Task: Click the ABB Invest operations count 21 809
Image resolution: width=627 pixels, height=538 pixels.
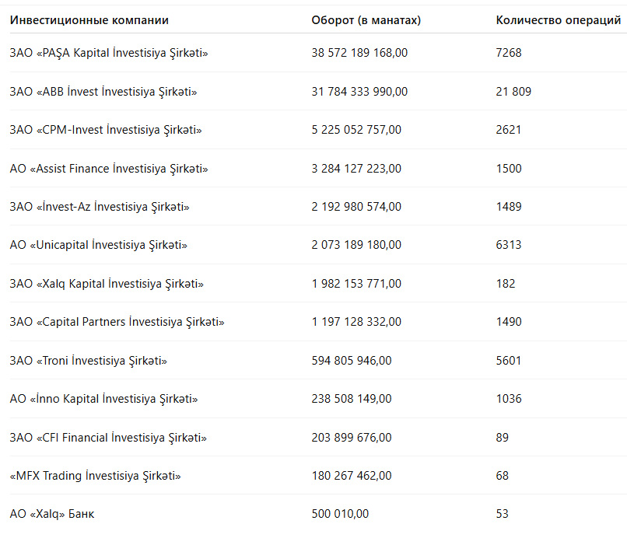Action: [x=513, y=92]
